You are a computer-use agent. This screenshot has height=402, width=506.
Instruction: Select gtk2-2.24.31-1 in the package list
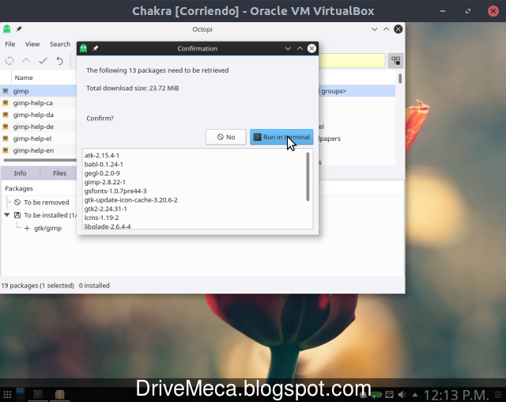click(x=105, y=209)
